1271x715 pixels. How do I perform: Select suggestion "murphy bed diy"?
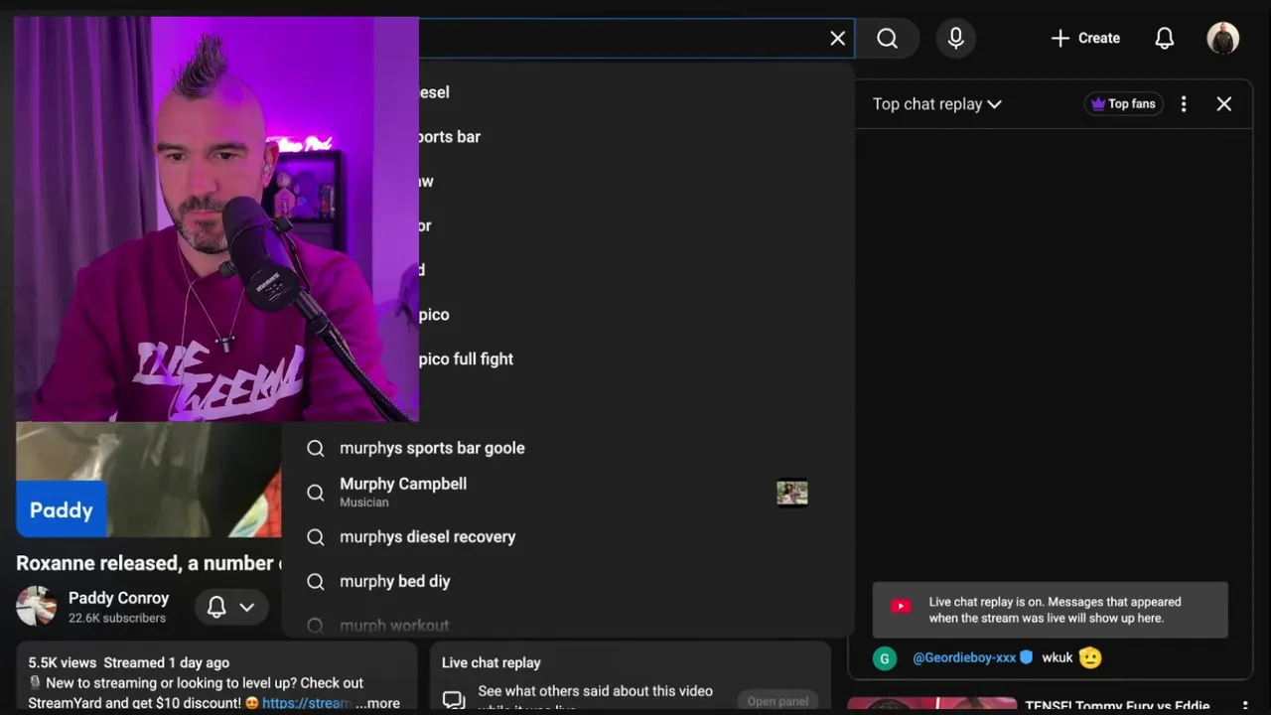568,581
